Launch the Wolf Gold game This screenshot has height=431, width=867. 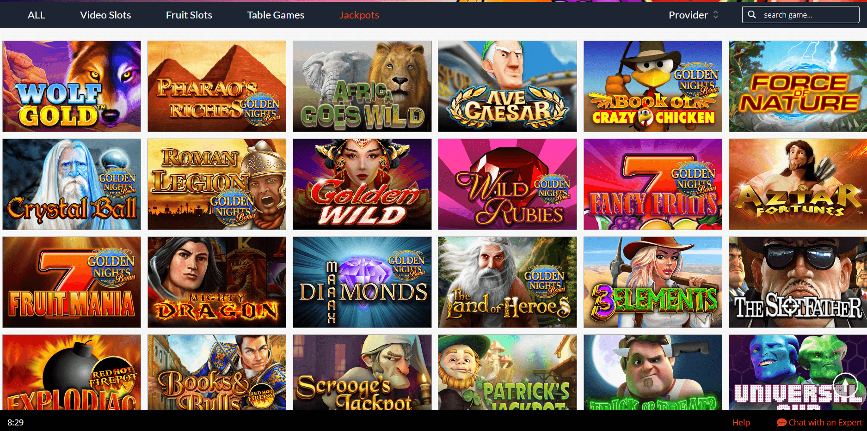72,86
